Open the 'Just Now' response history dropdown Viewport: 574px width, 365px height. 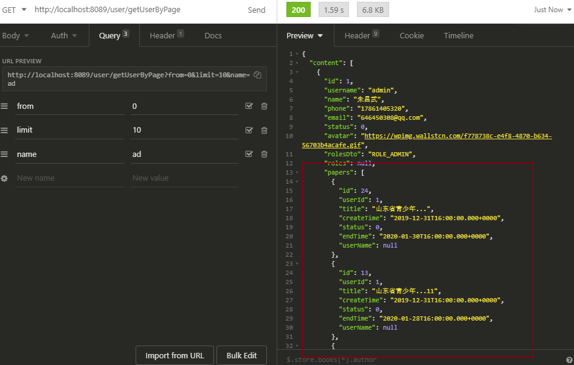[552, 10]
